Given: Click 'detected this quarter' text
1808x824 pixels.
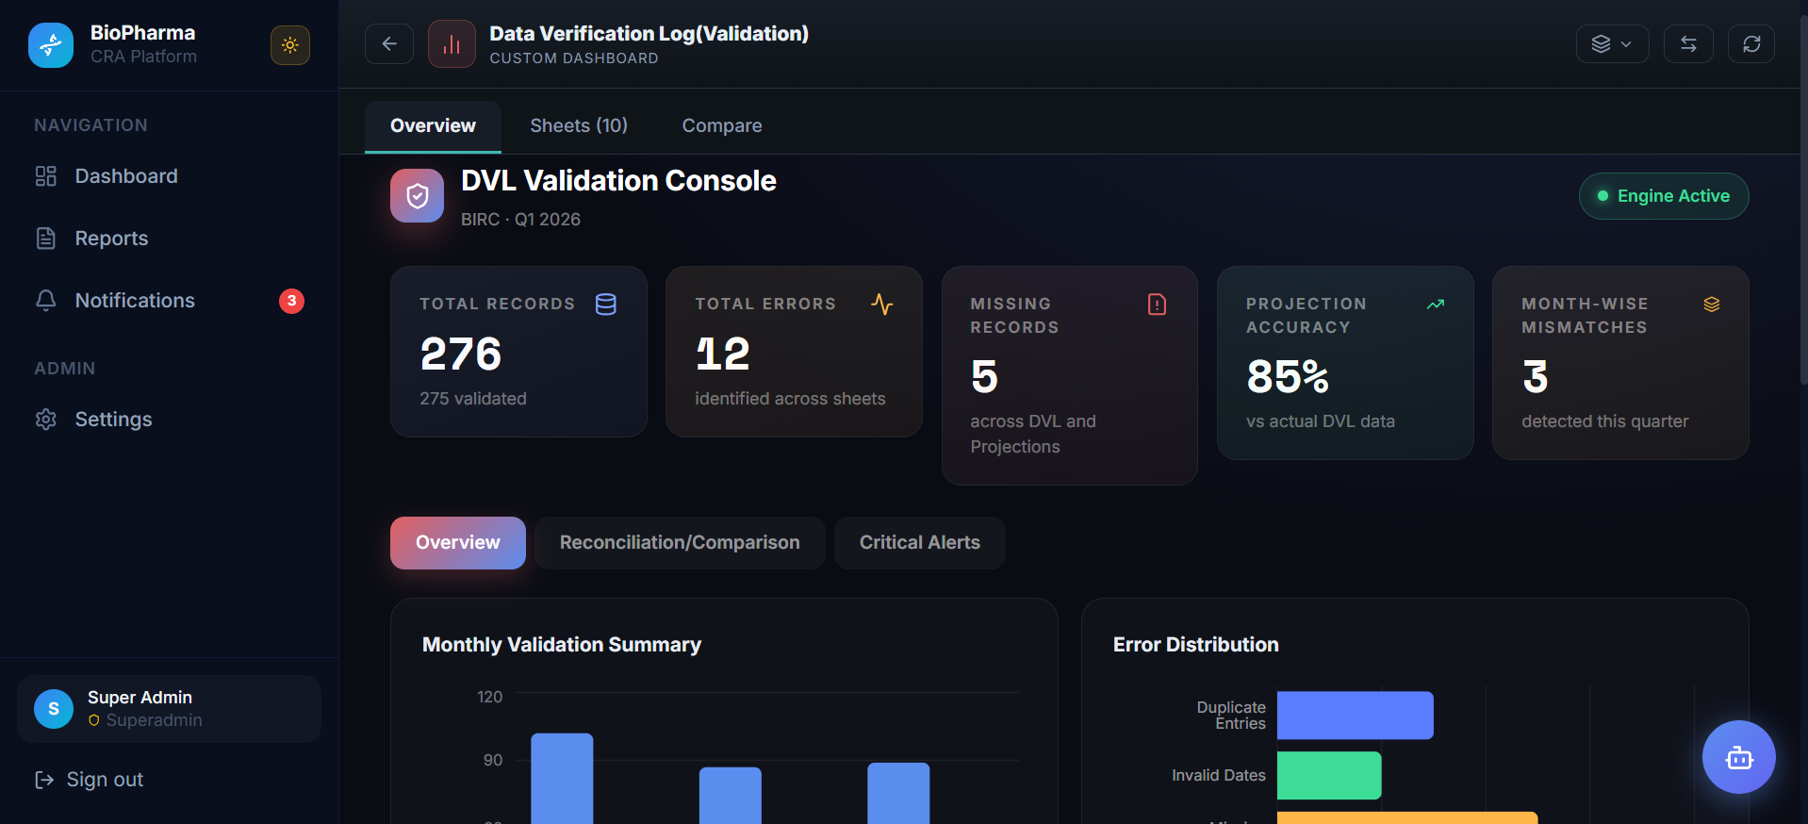Looking at the screenshot, I should [1605, 421].
